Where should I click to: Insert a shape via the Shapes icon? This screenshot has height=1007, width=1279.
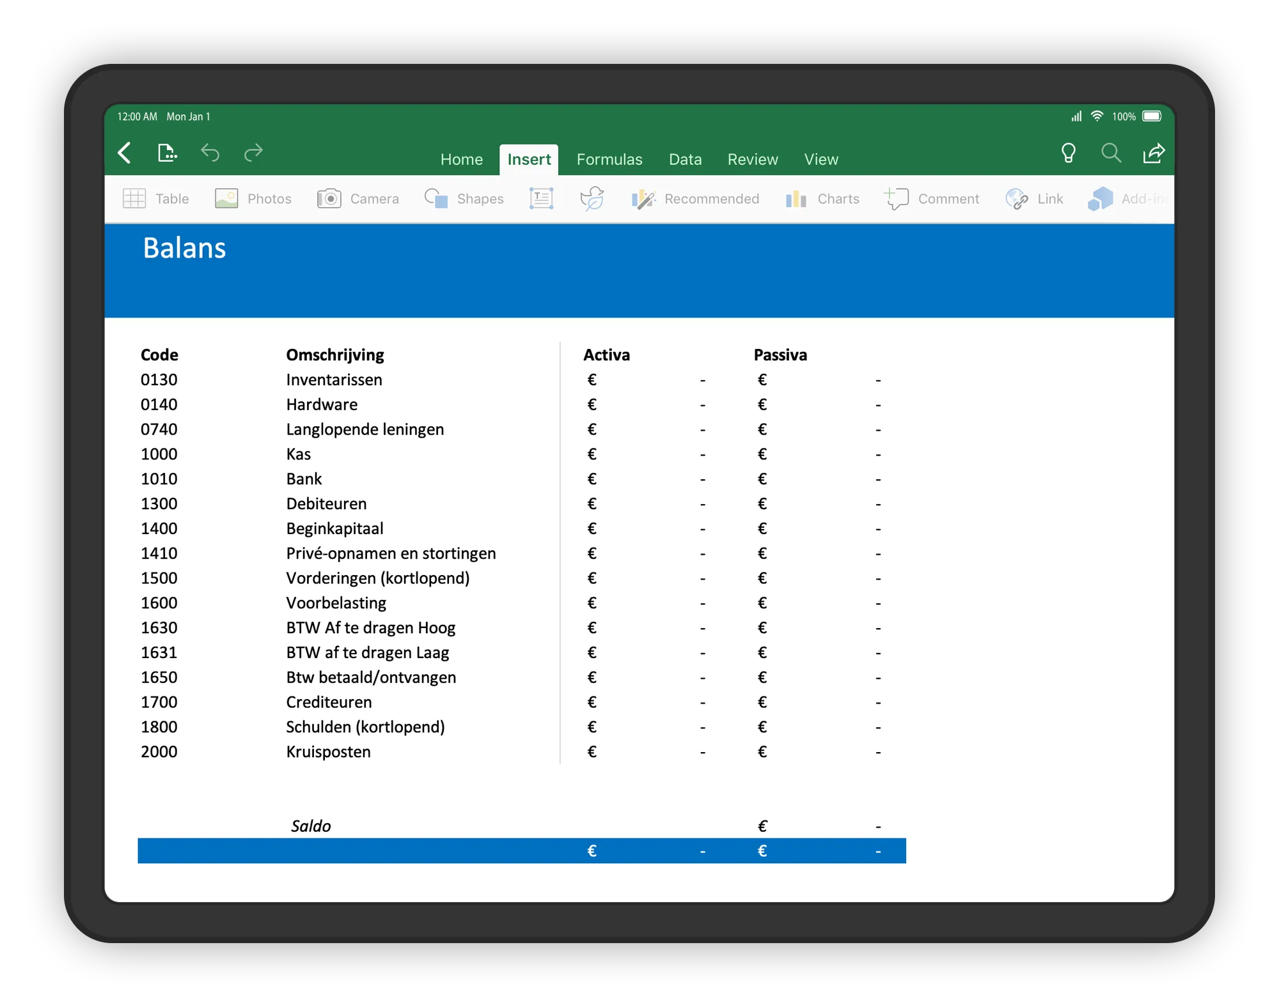pos(437,199)
